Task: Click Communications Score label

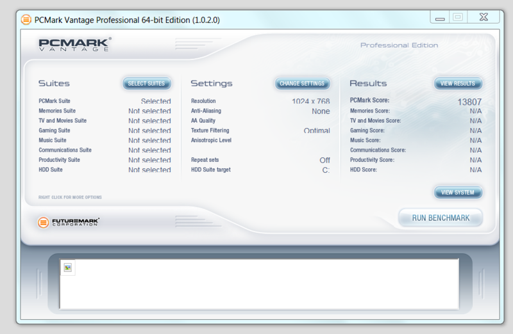Action: pos(378,150)
